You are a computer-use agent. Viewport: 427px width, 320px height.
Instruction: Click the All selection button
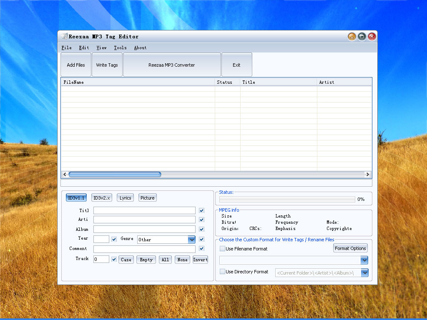click(165, 260)
